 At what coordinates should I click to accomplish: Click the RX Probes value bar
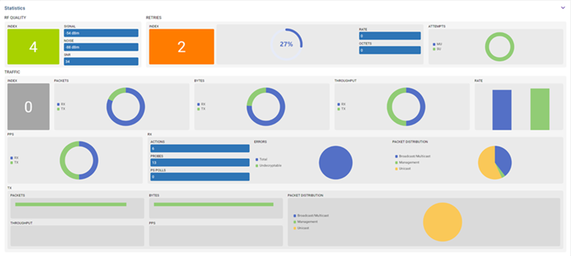click(x=199, y=163)
